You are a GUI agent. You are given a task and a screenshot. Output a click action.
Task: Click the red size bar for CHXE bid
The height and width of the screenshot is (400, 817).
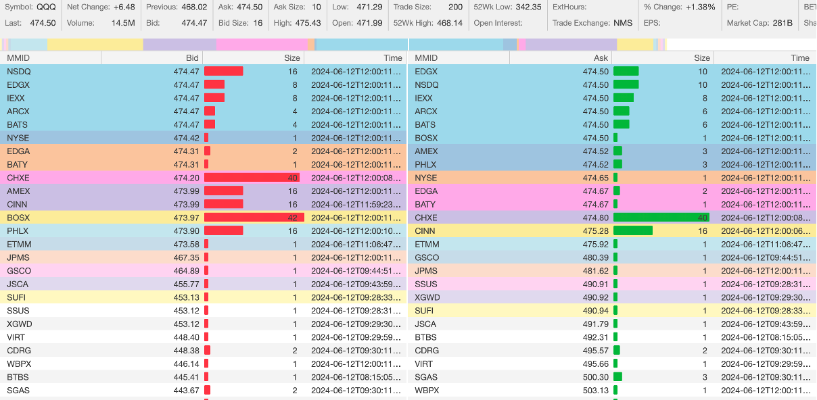point(251,178)
